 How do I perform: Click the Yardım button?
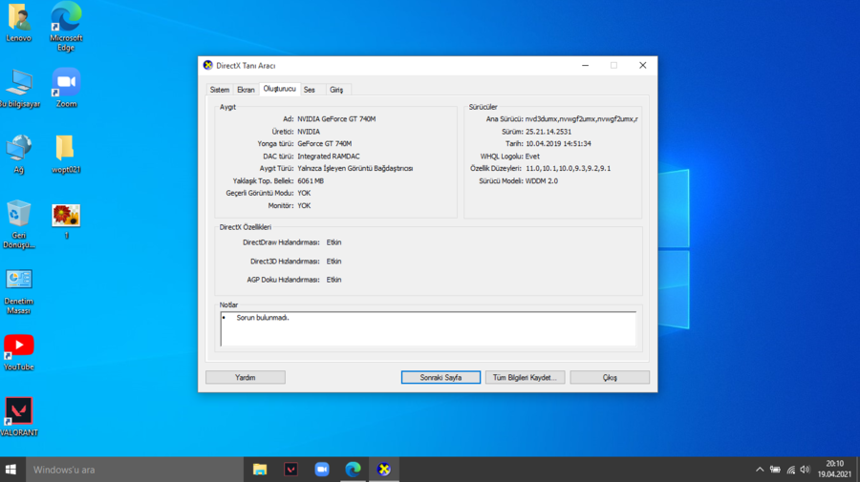(x=246, y=377)
